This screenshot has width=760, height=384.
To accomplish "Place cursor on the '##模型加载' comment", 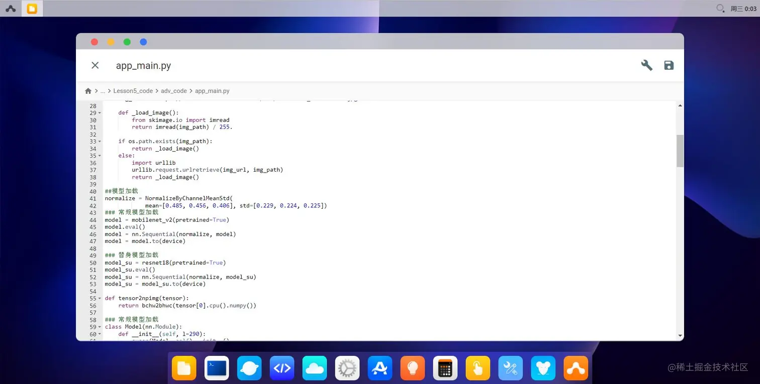I will click(x=121, y=191).
